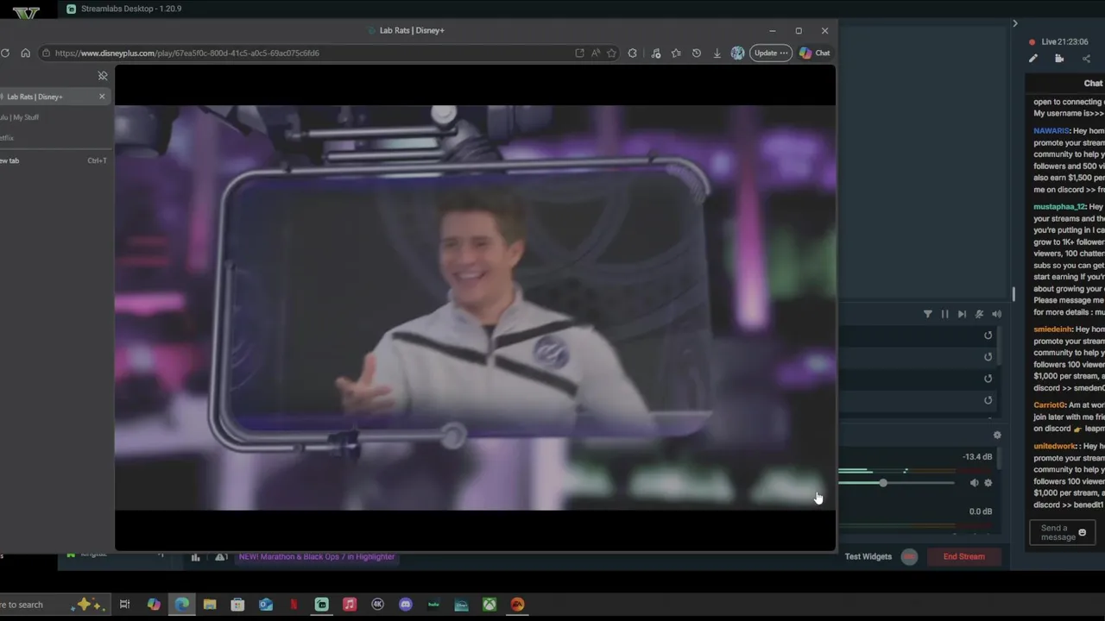
Task: Click the Test Widgets button
Action: [x=868, y=556]
